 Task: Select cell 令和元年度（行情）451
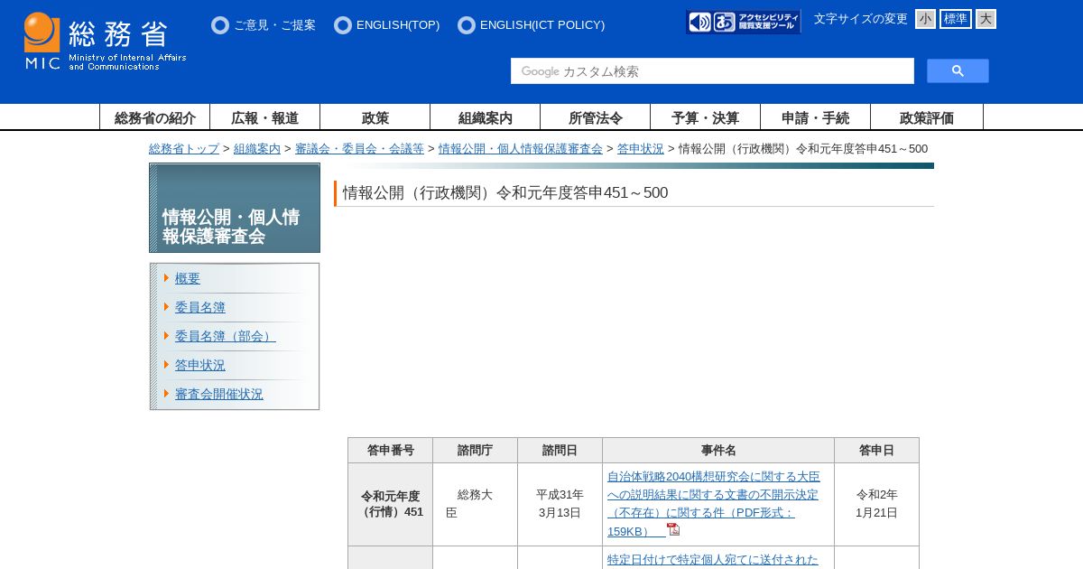pyautogui.click(x=391, y=504)
